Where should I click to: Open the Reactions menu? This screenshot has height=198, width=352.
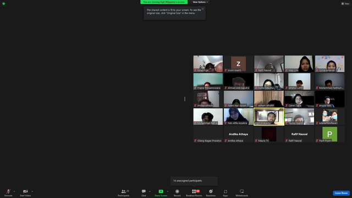211,193
